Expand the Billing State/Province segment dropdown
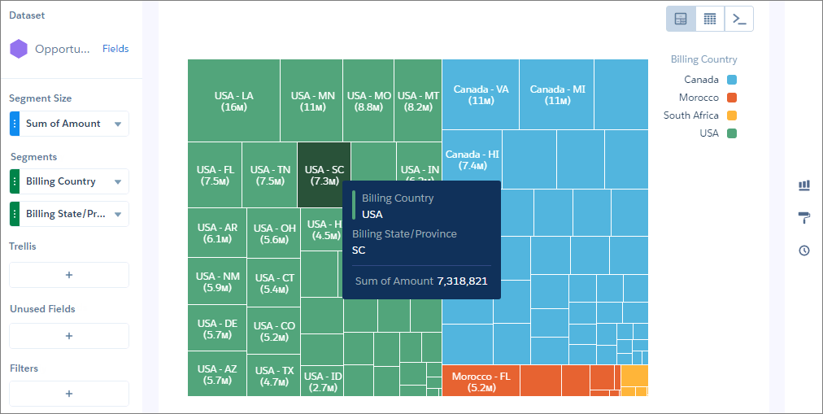Screen dimensions: 823x414 [118, 214]
